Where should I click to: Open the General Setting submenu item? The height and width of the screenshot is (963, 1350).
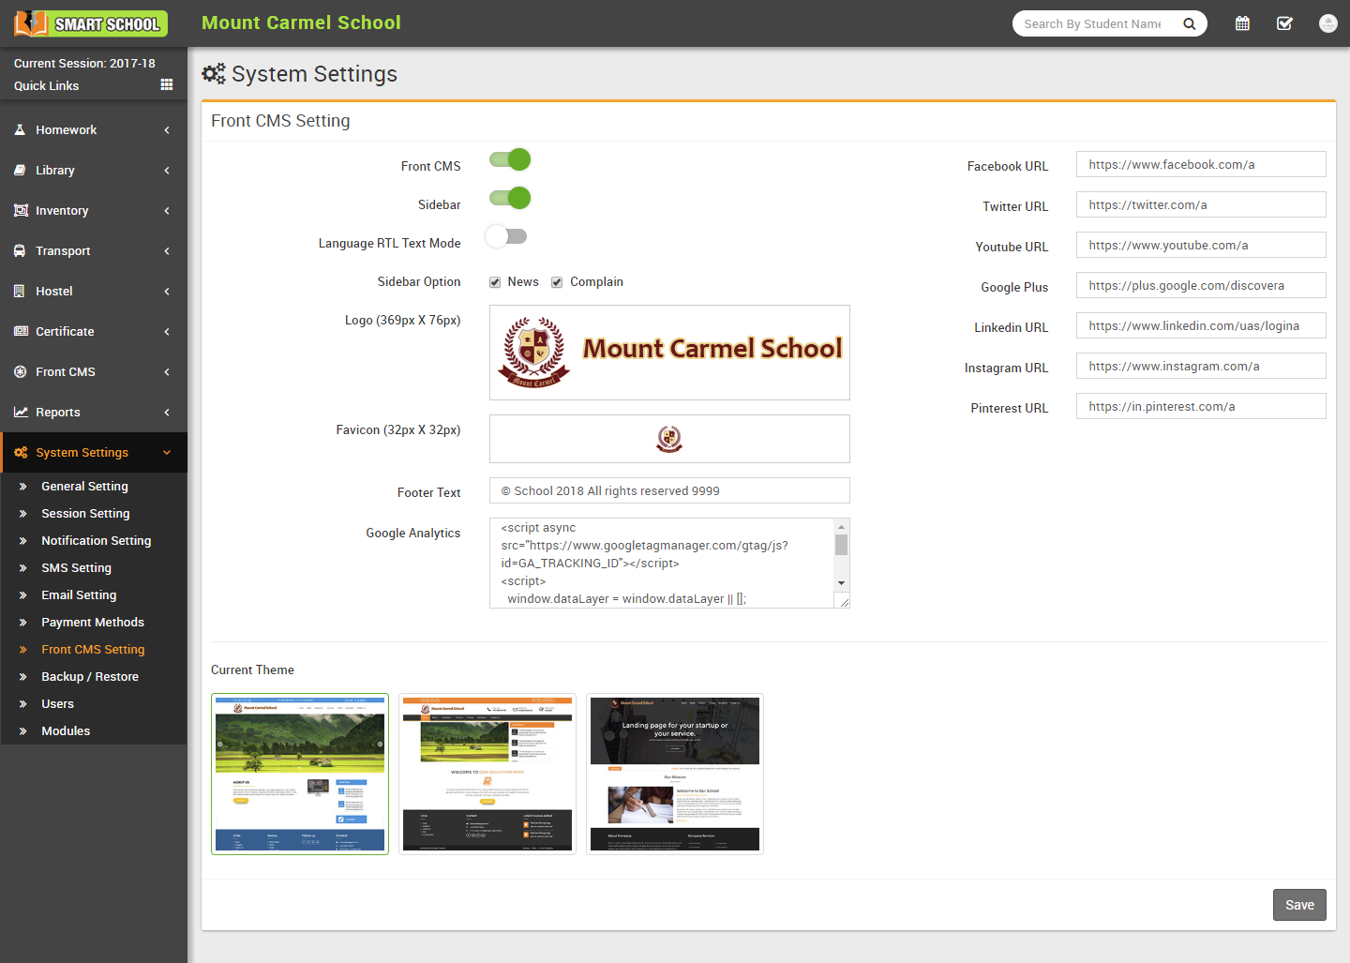click(84, 487)
